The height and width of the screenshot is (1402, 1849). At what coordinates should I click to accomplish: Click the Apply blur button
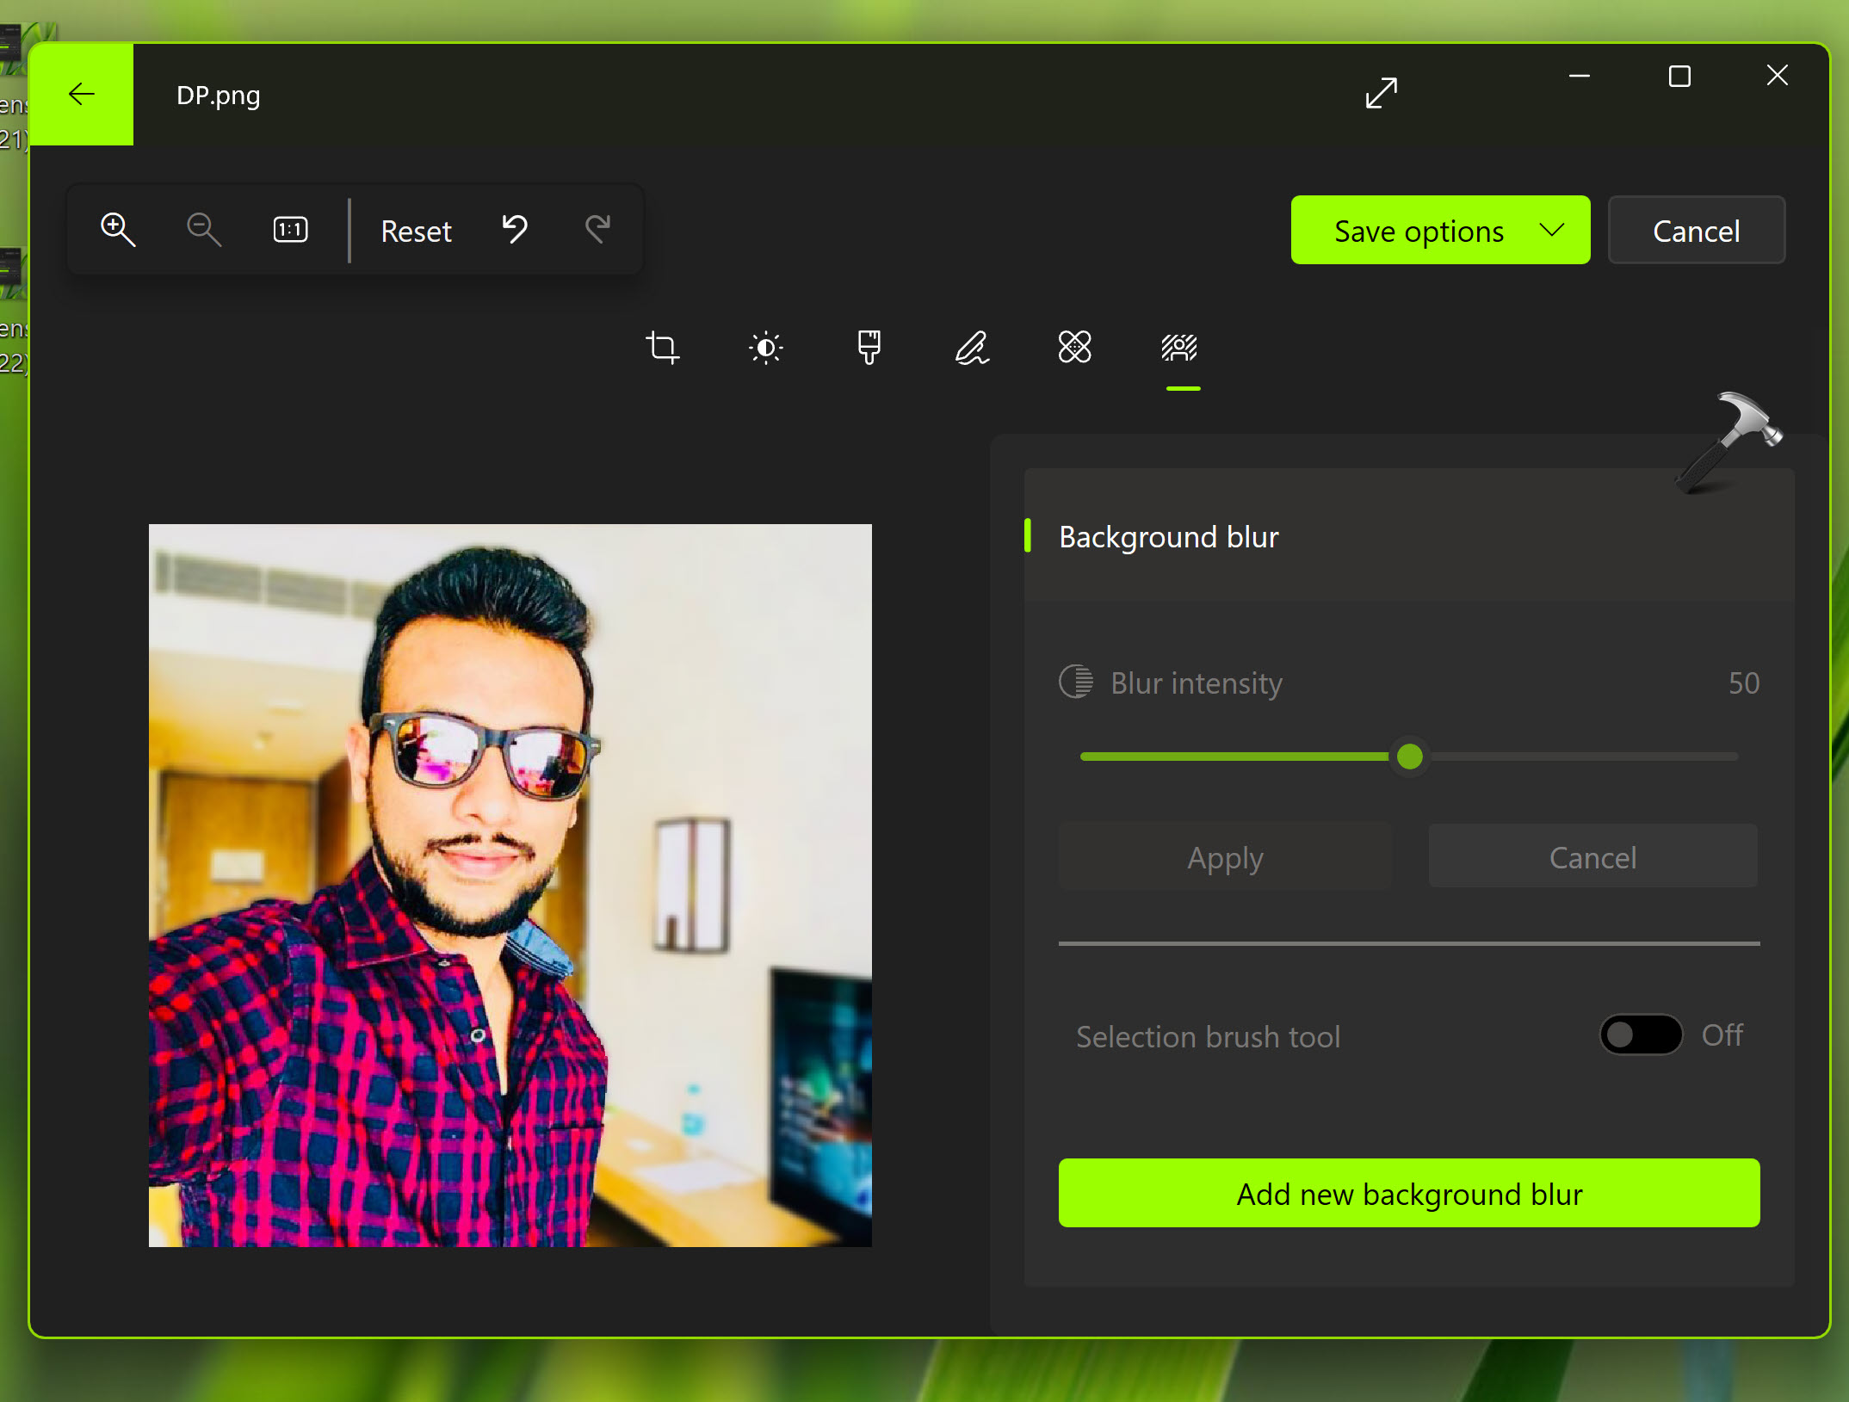click(x=1224, y=857)
